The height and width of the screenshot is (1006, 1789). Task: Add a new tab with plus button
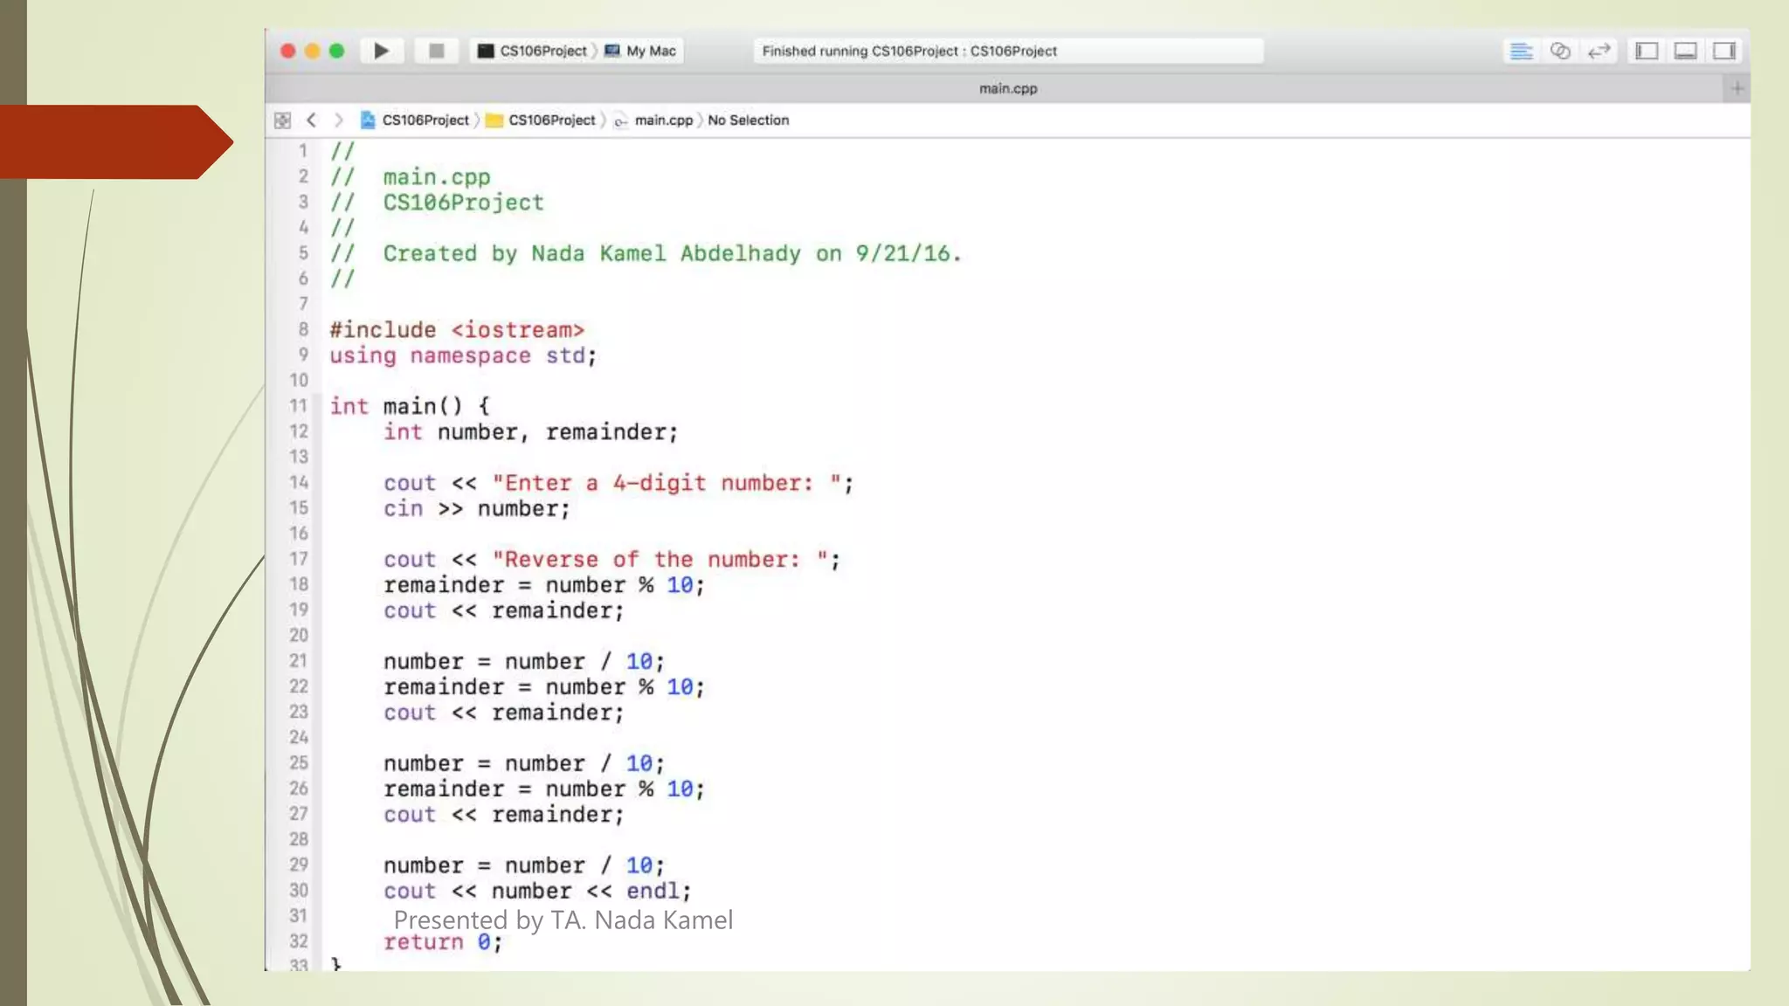pos(1737,88)
